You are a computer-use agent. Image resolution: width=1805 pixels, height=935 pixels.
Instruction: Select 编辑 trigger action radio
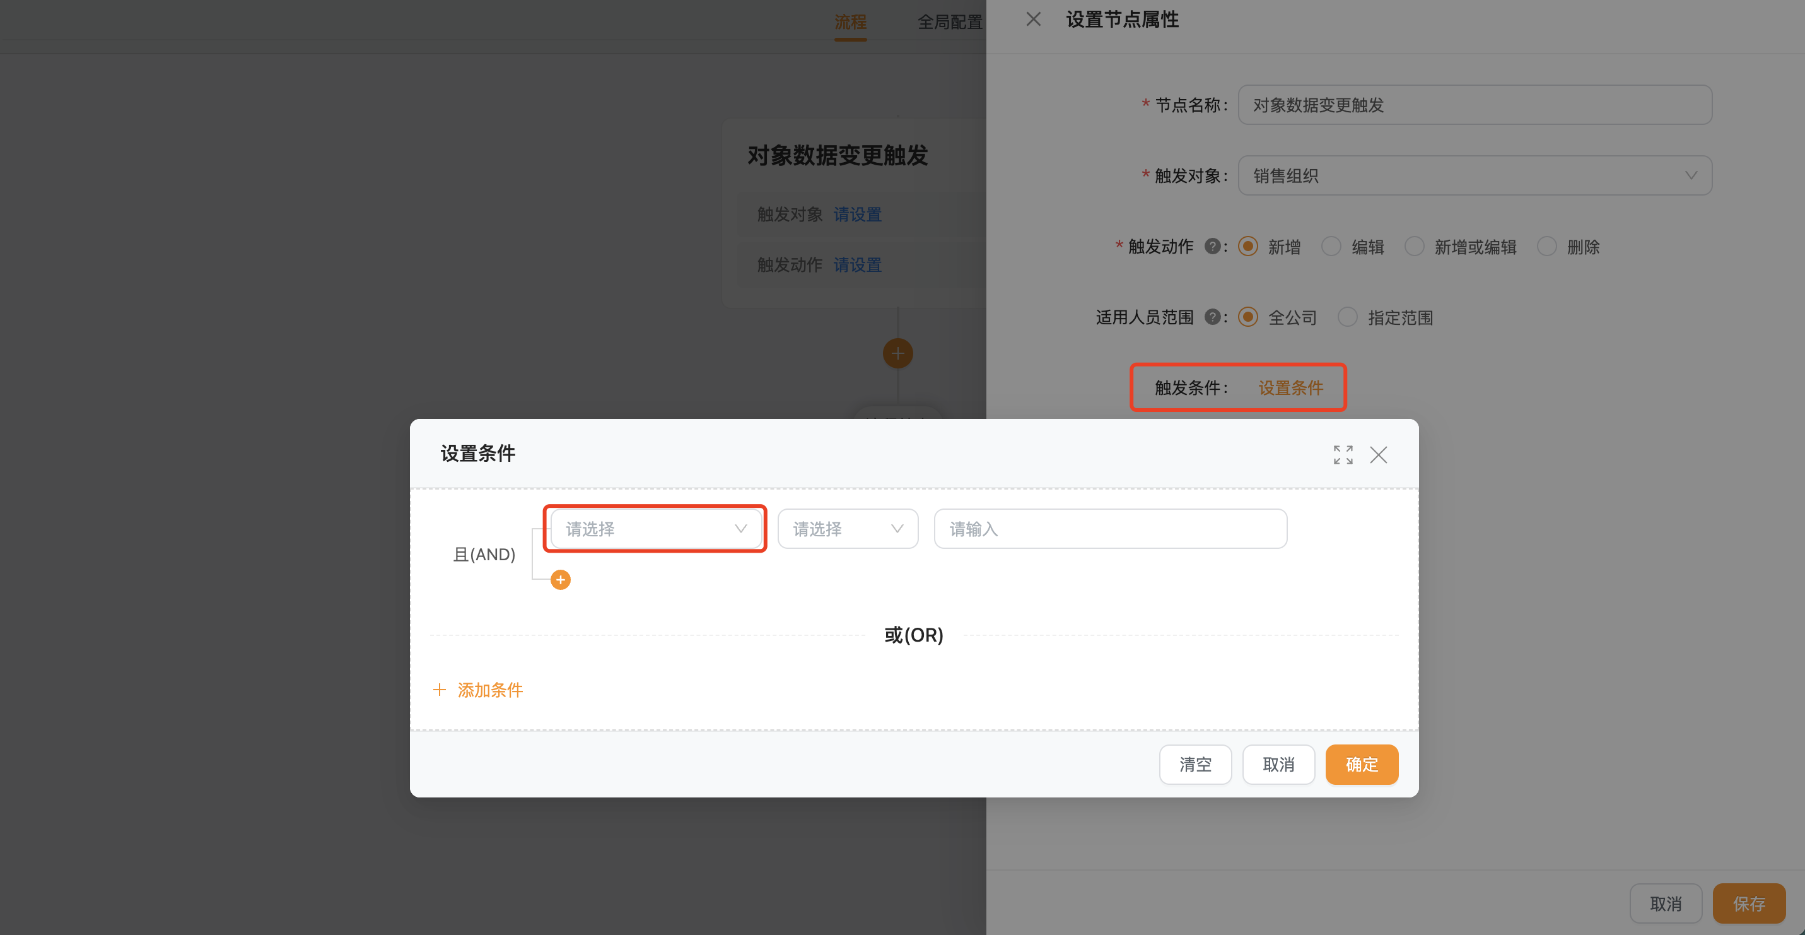(1331, 247)
